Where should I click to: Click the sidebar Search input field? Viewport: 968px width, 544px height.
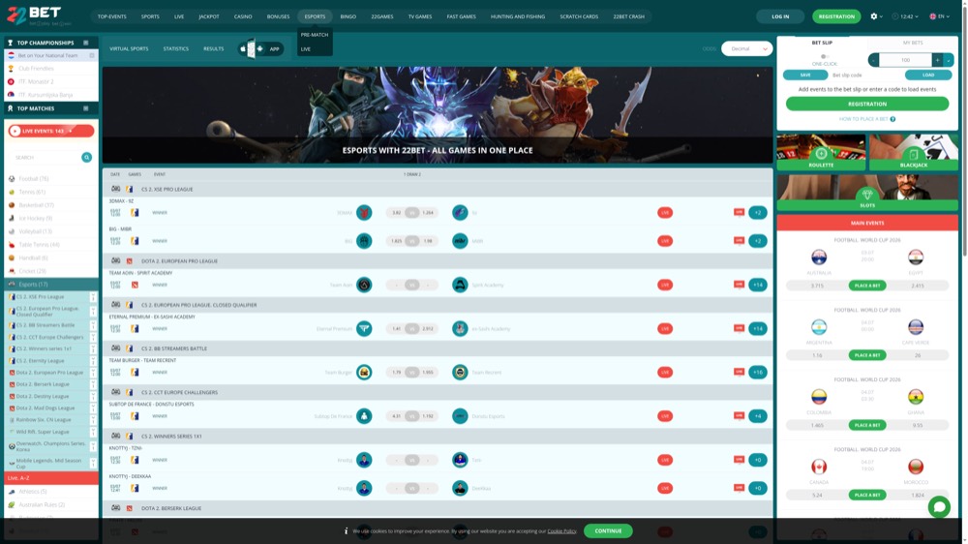pos(46,158)
